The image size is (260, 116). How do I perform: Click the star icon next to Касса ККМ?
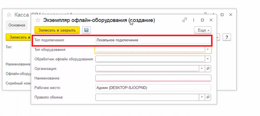tap(9, 15)
